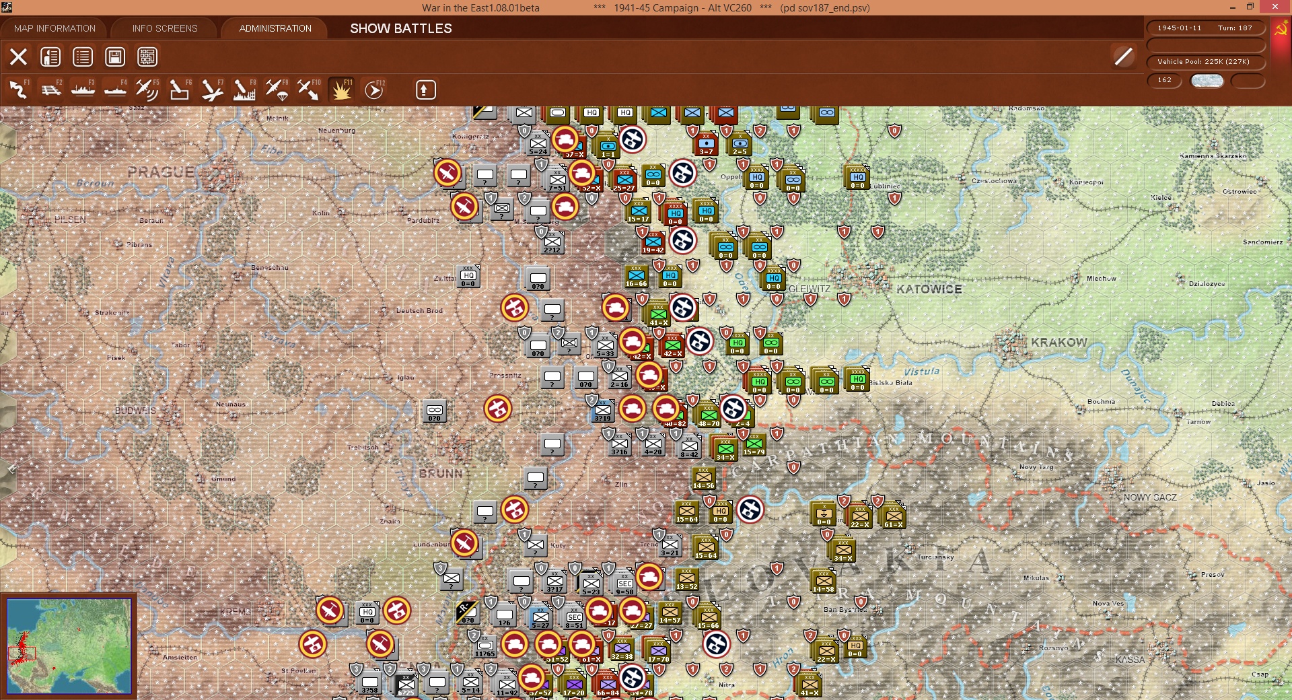
Task: Select the German unit counter labeled 5=24
Action: [538, 144]
